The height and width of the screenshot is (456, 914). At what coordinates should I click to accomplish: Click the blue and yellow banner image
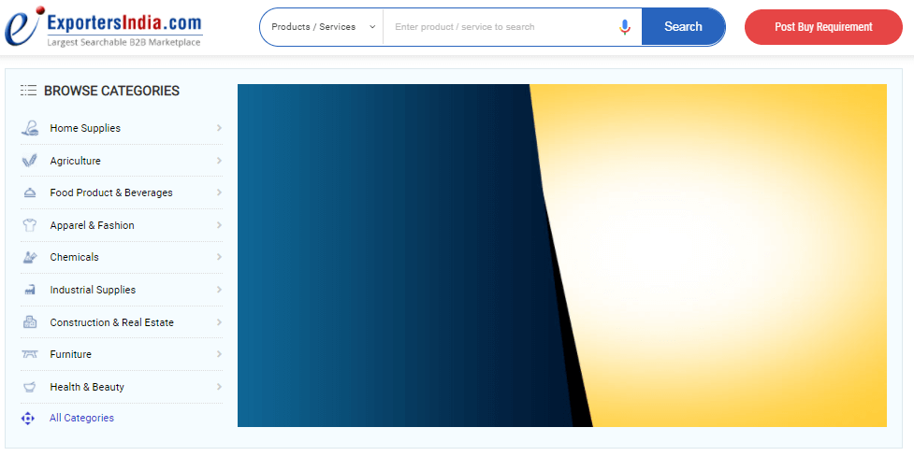click(x=562, y=256)
